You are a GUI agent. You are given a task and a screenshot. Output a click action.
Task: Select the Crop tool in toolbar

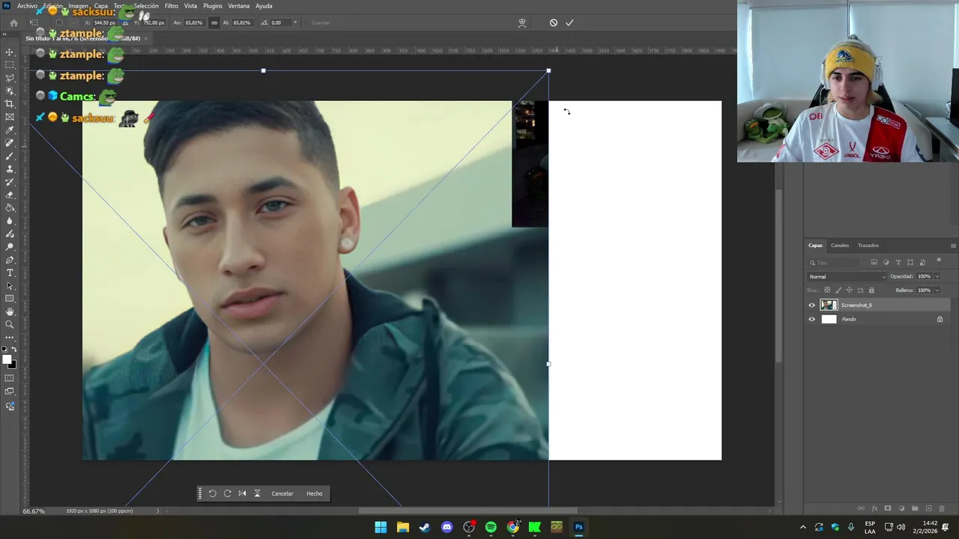10,104
